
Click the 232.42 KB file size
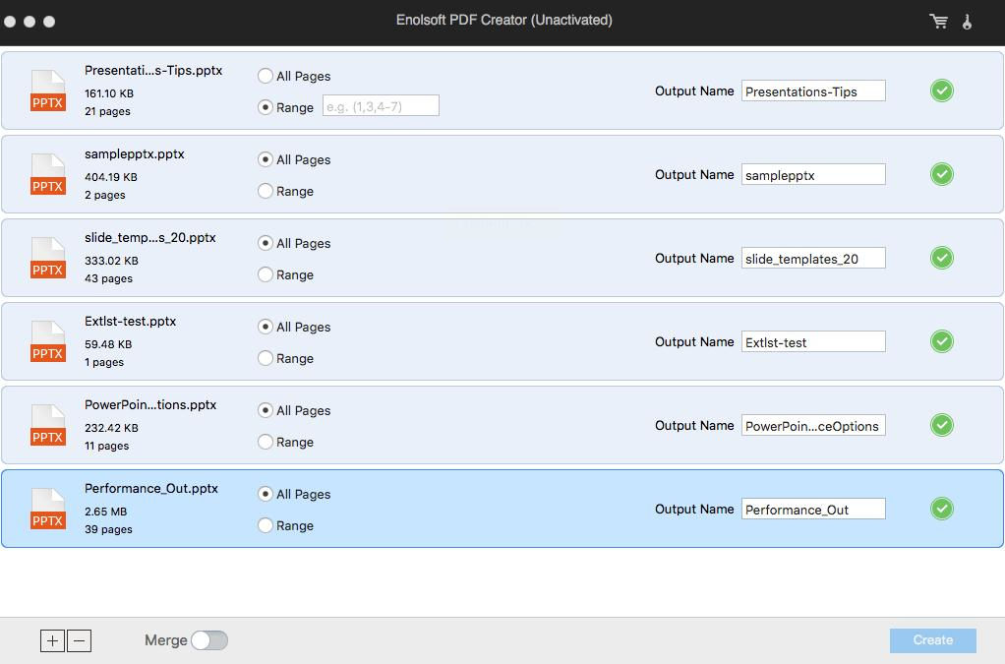111,428
